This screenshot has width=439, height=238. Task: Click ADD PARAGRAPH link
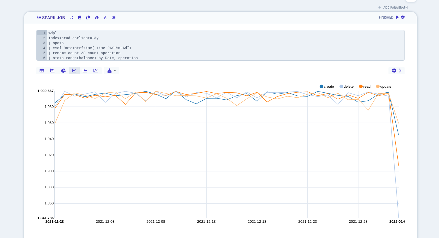pos(393,7)
